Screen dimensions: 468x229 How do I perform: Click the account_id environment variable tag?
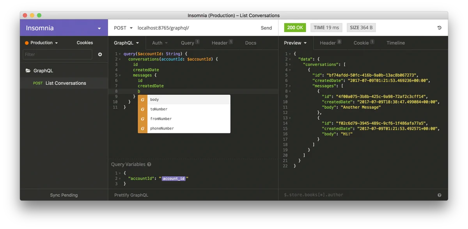[x=174, y=179]
